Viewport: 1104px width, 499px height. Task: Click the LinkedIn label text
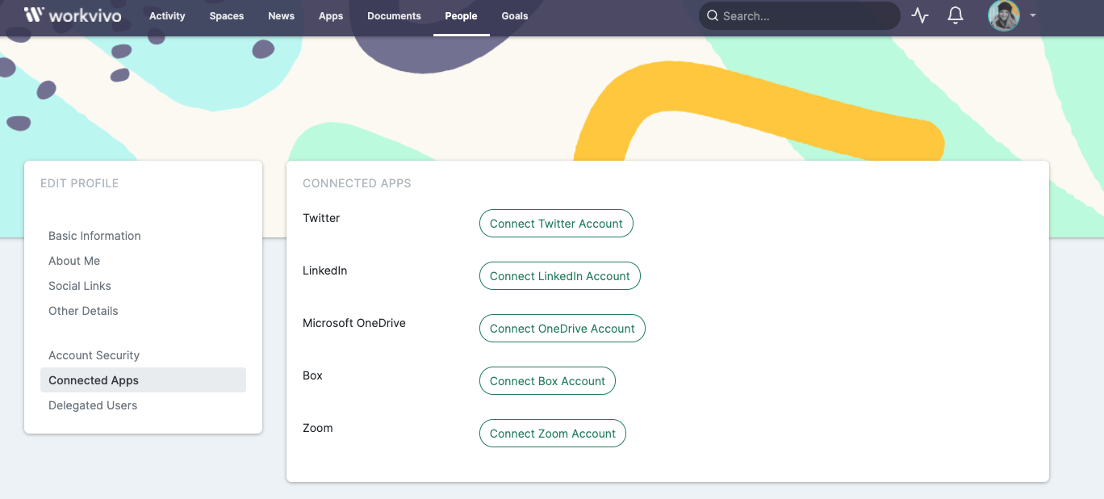click(x=325, y=270)
